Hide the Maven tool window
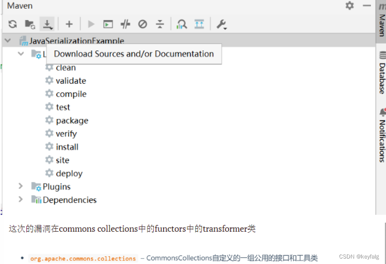Screen dimensions: 386x264 tap(367, 5)
